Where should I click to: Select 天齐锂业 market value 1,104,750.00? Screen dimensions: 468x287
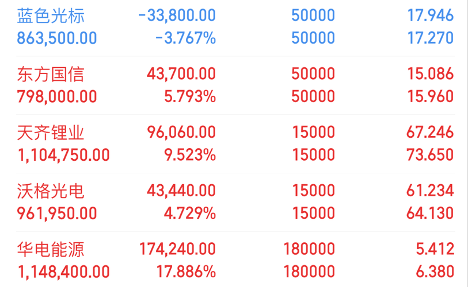63,155
